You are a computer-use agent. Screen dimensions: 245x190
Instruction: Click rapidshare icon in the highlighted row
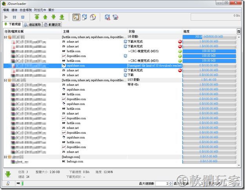pyautogui.click(x=64, y=66)
